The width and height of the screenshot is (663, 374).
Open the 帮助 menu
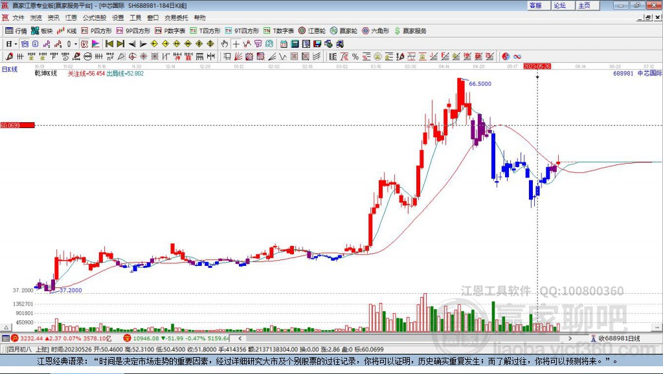[199, 17]
